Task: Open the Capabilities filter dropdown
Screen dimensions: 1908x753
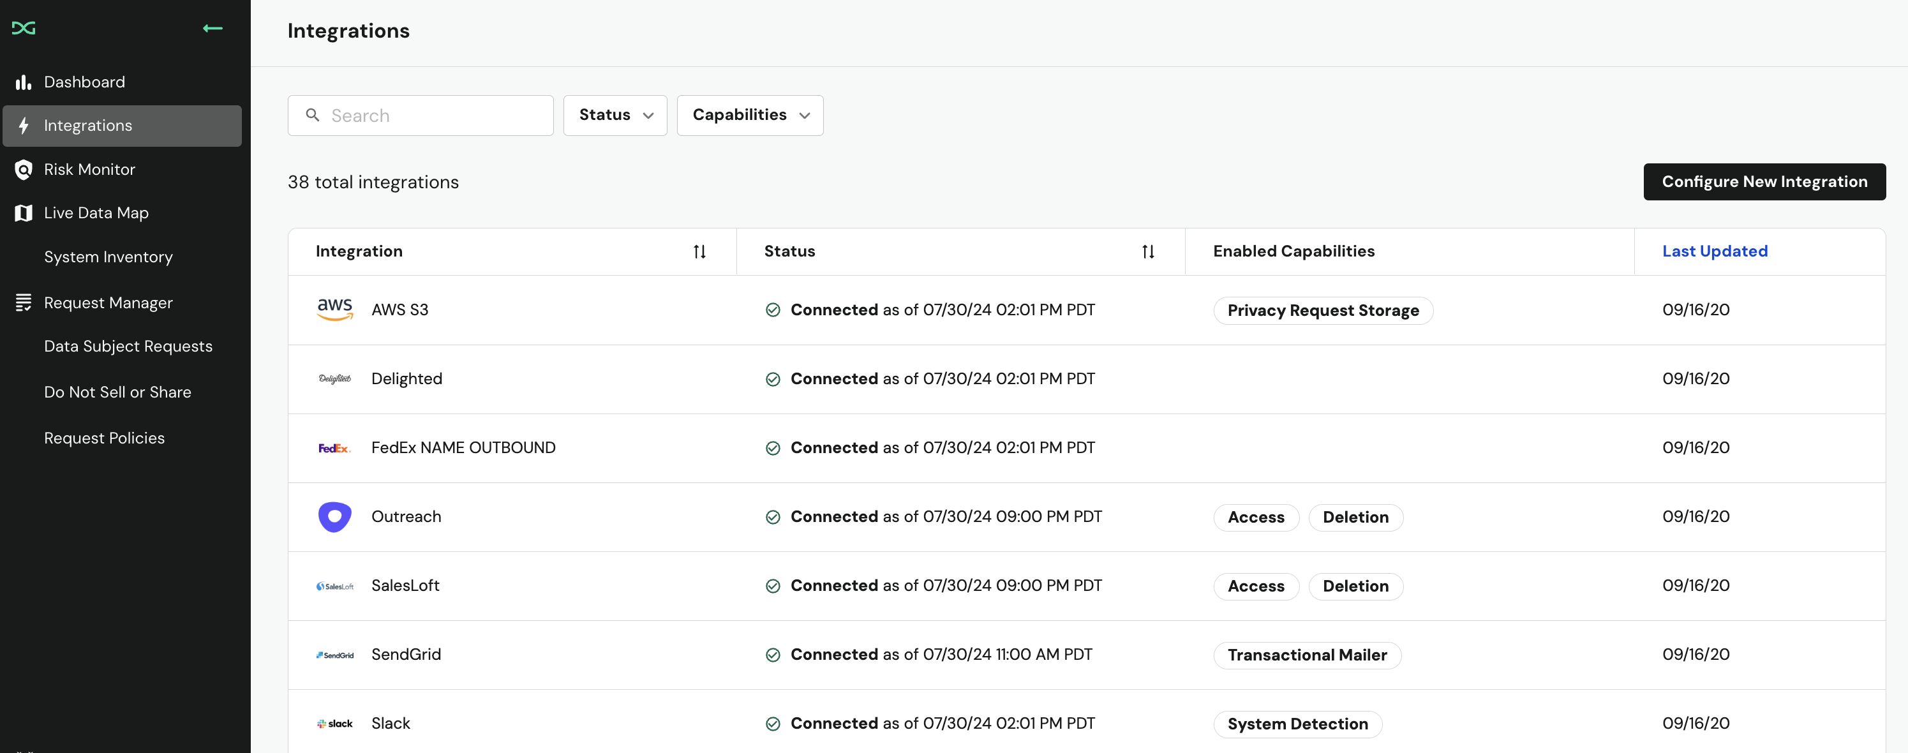Action: click(x=750, y=116)
